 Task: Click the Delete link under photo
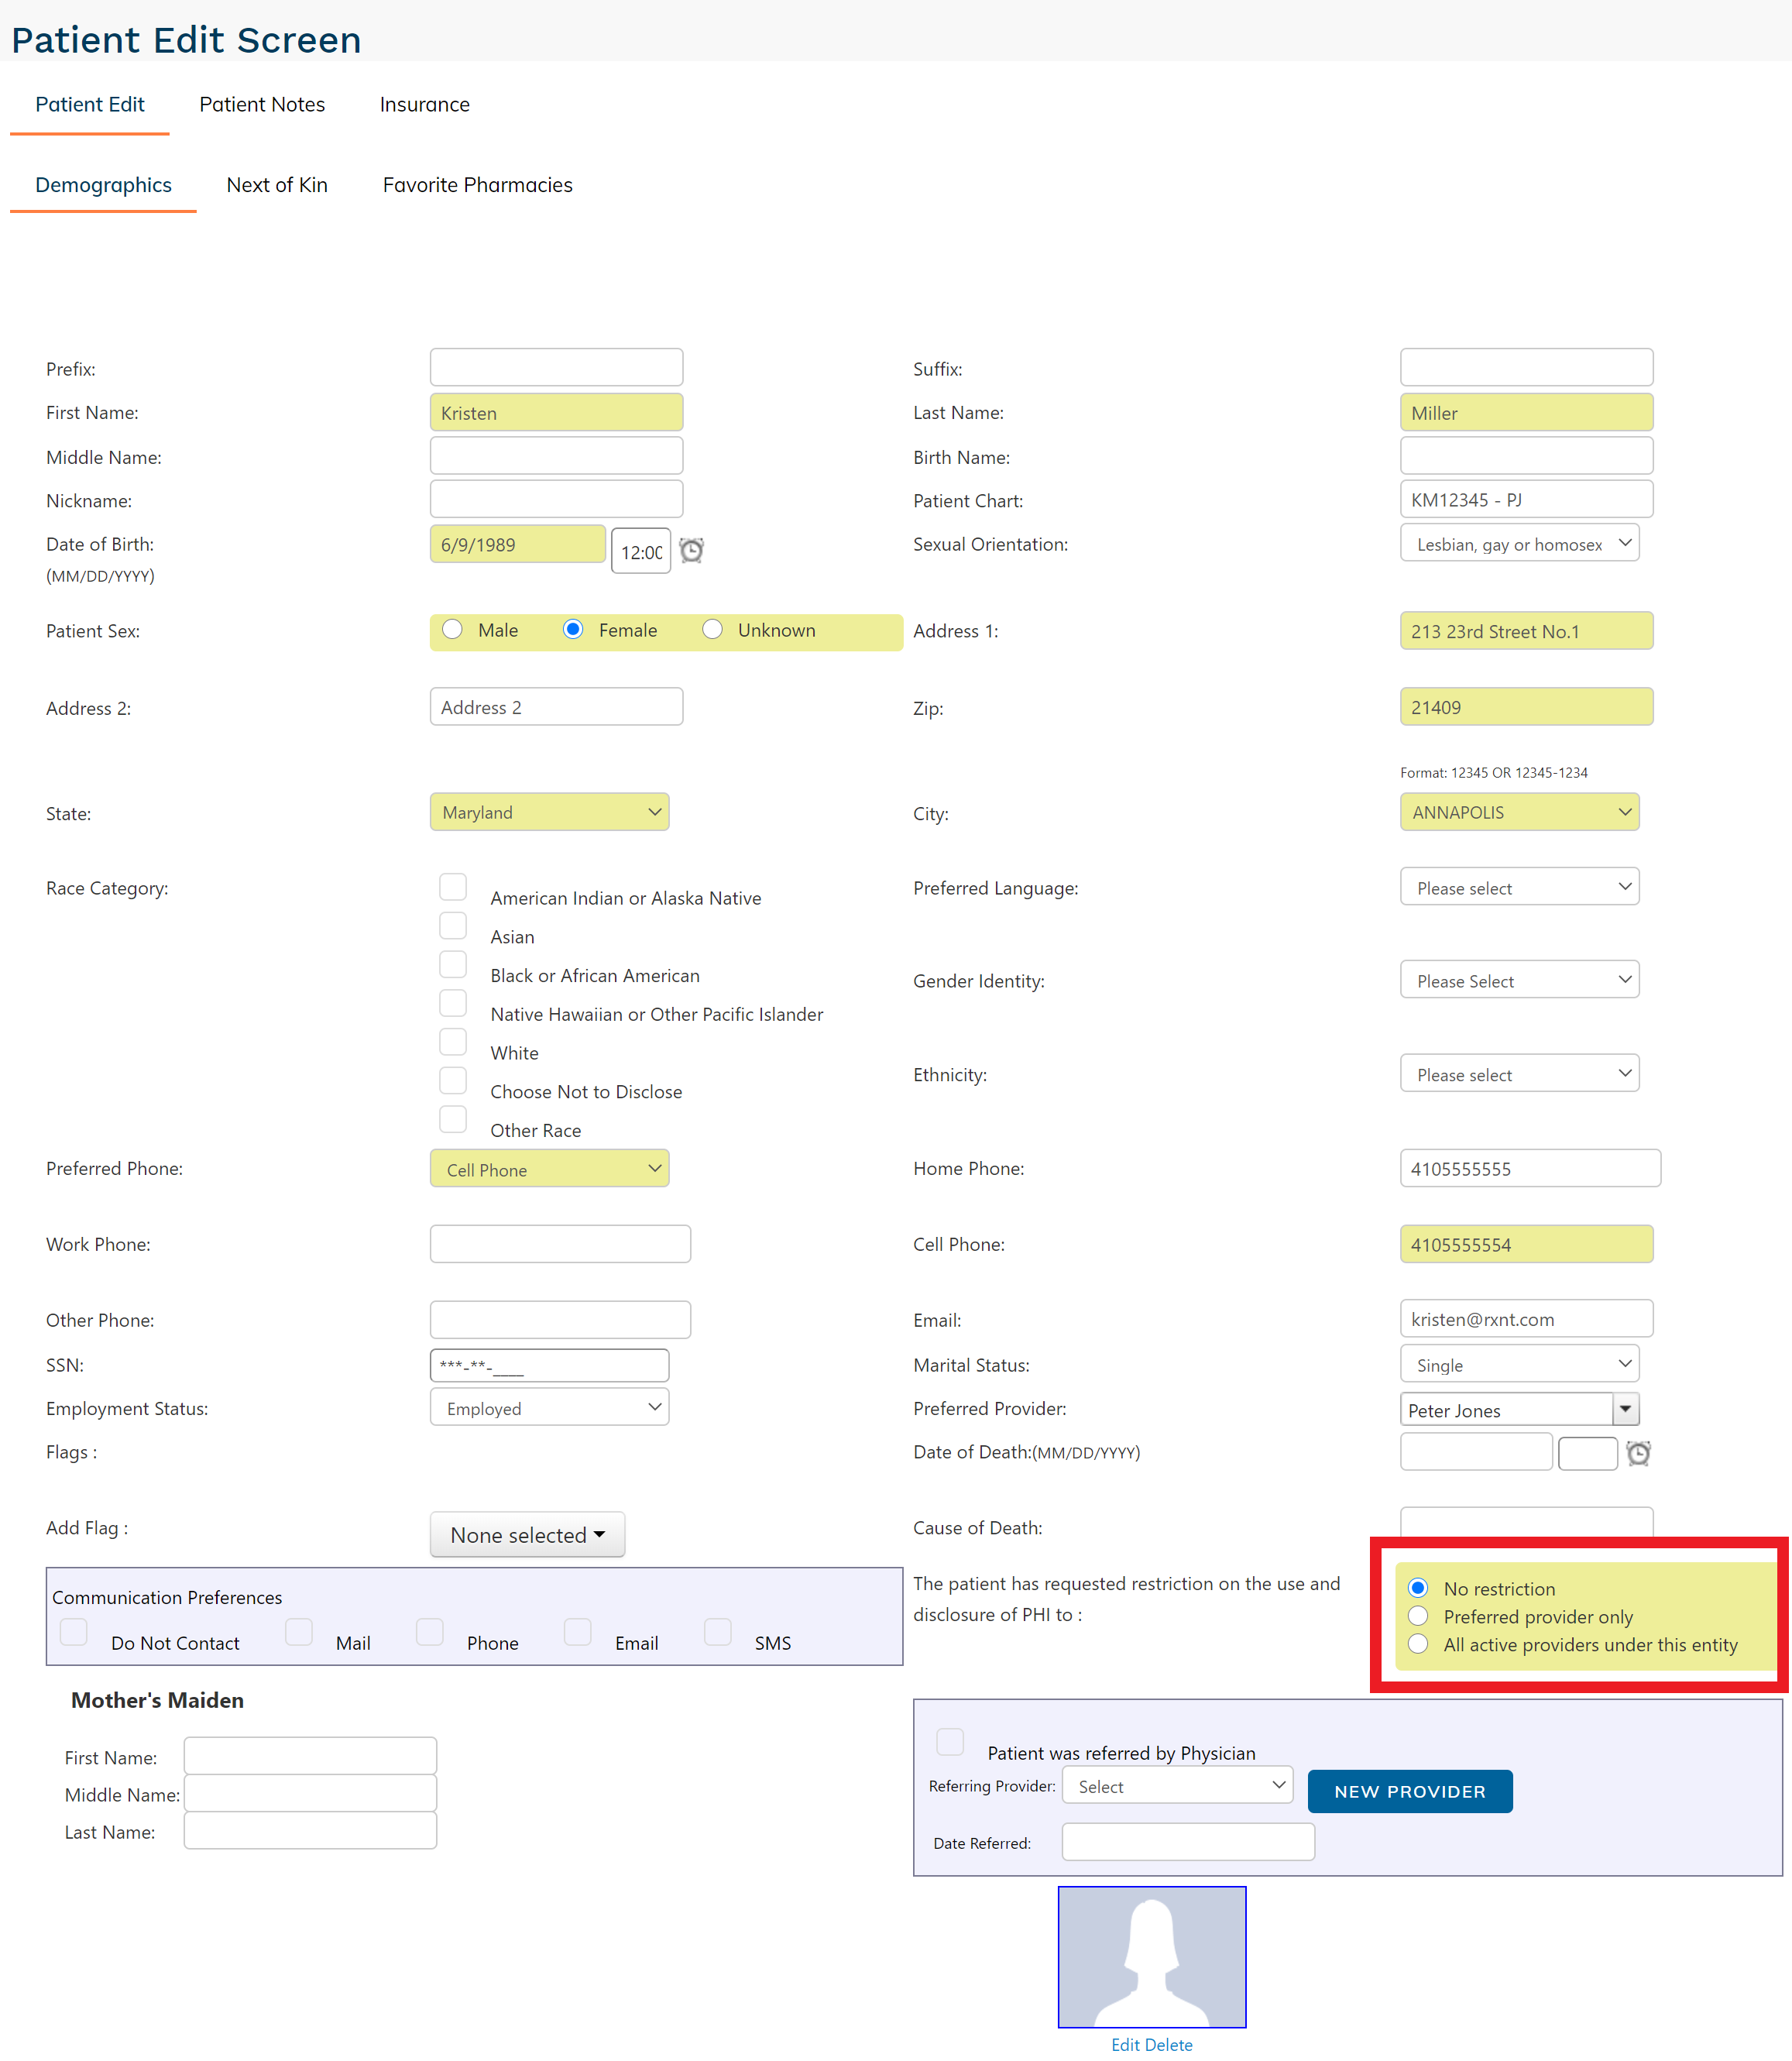[x=1169, y=2045]
